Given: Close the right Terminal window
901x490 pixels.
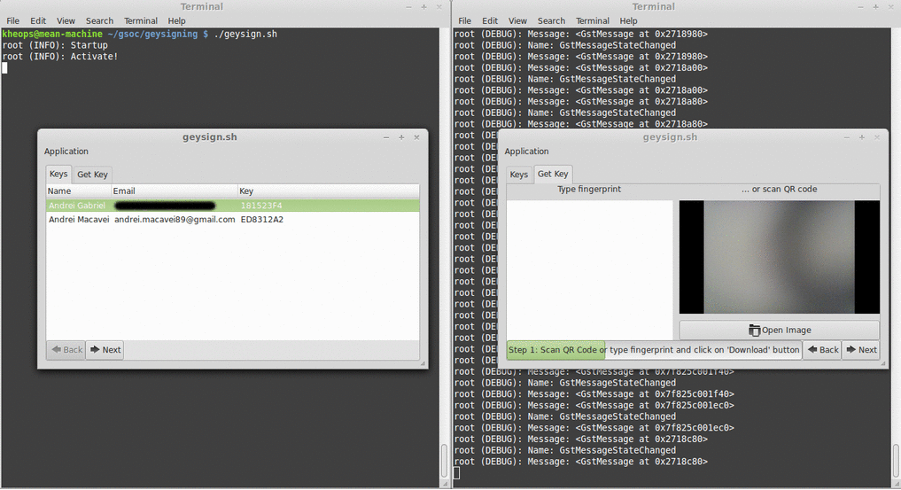Looking at the screenshot, I should pos(890,7).
